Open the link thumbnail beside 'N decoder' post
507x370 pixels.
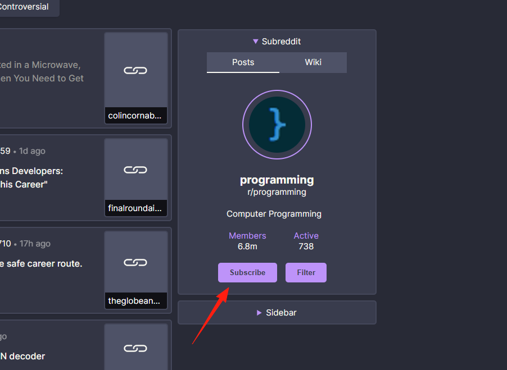pyautogui.click(x=136, y=348)
